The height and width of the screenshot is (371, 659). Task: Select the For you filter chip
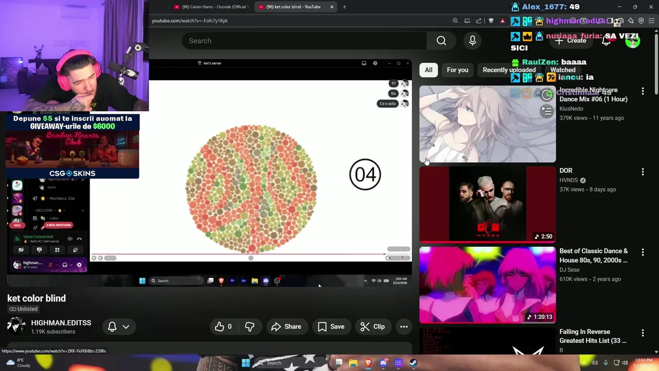click(x=458, y=70)
